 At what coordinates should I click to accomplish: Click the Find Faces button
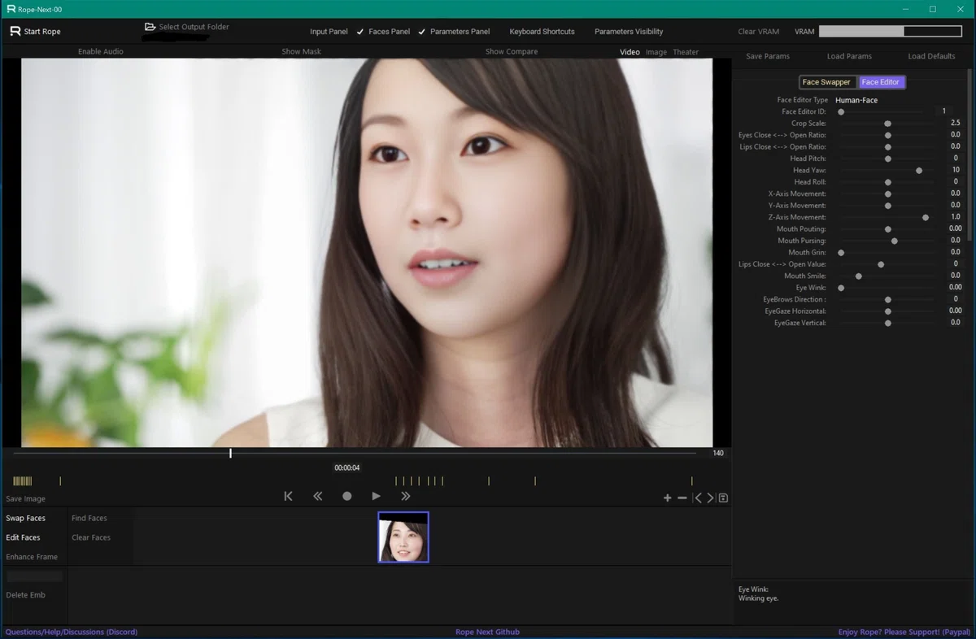click(89, 518)
